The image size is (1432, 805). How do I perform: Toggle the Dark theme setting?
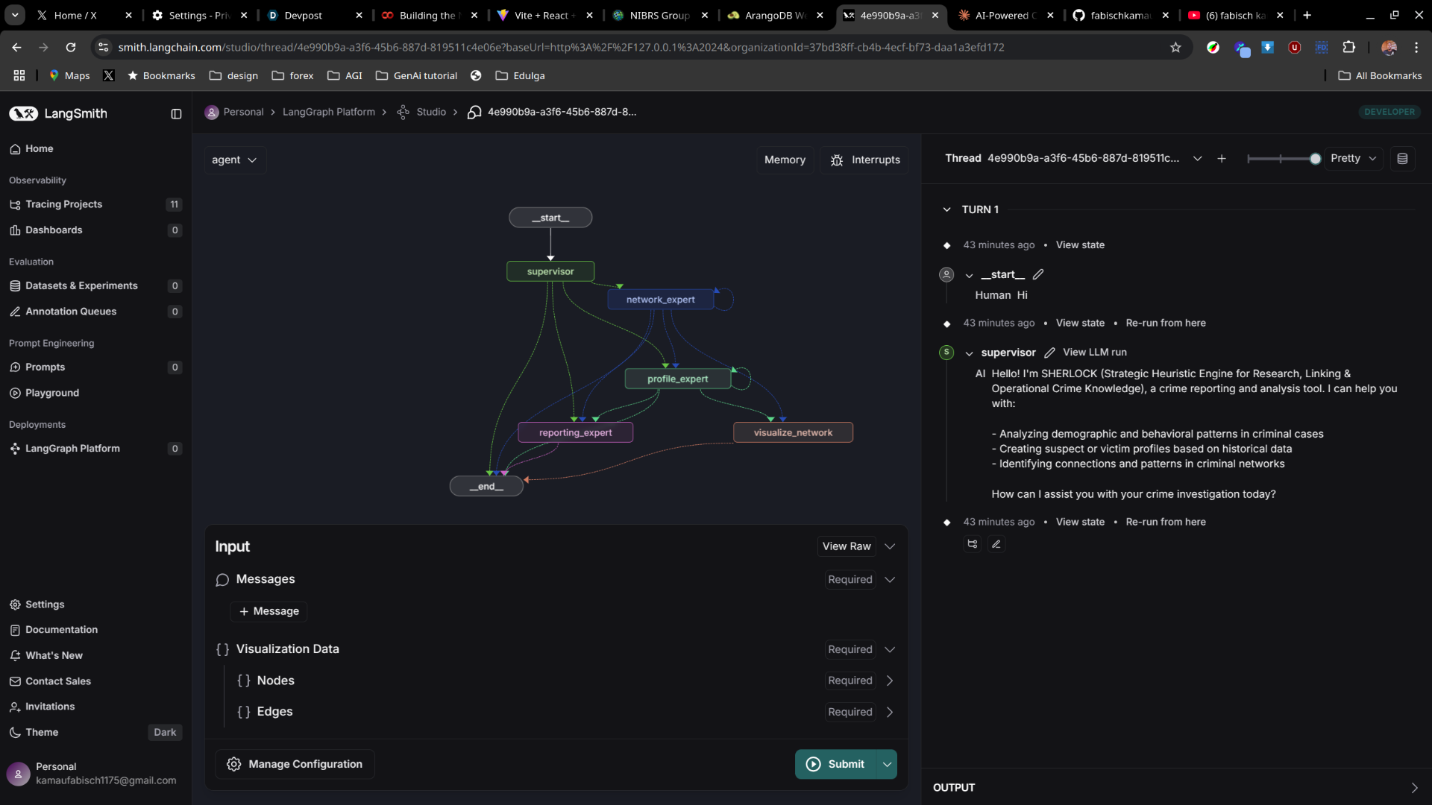pyautogui.click(x=165, y=733)
